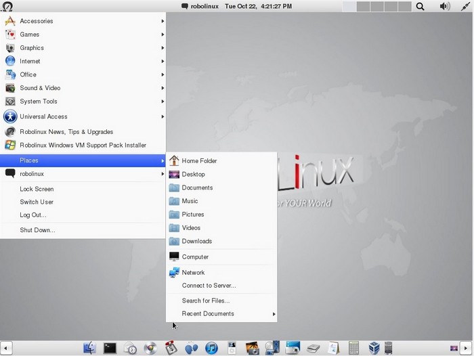Expand the Graphics submenu

tap(83, 48)
